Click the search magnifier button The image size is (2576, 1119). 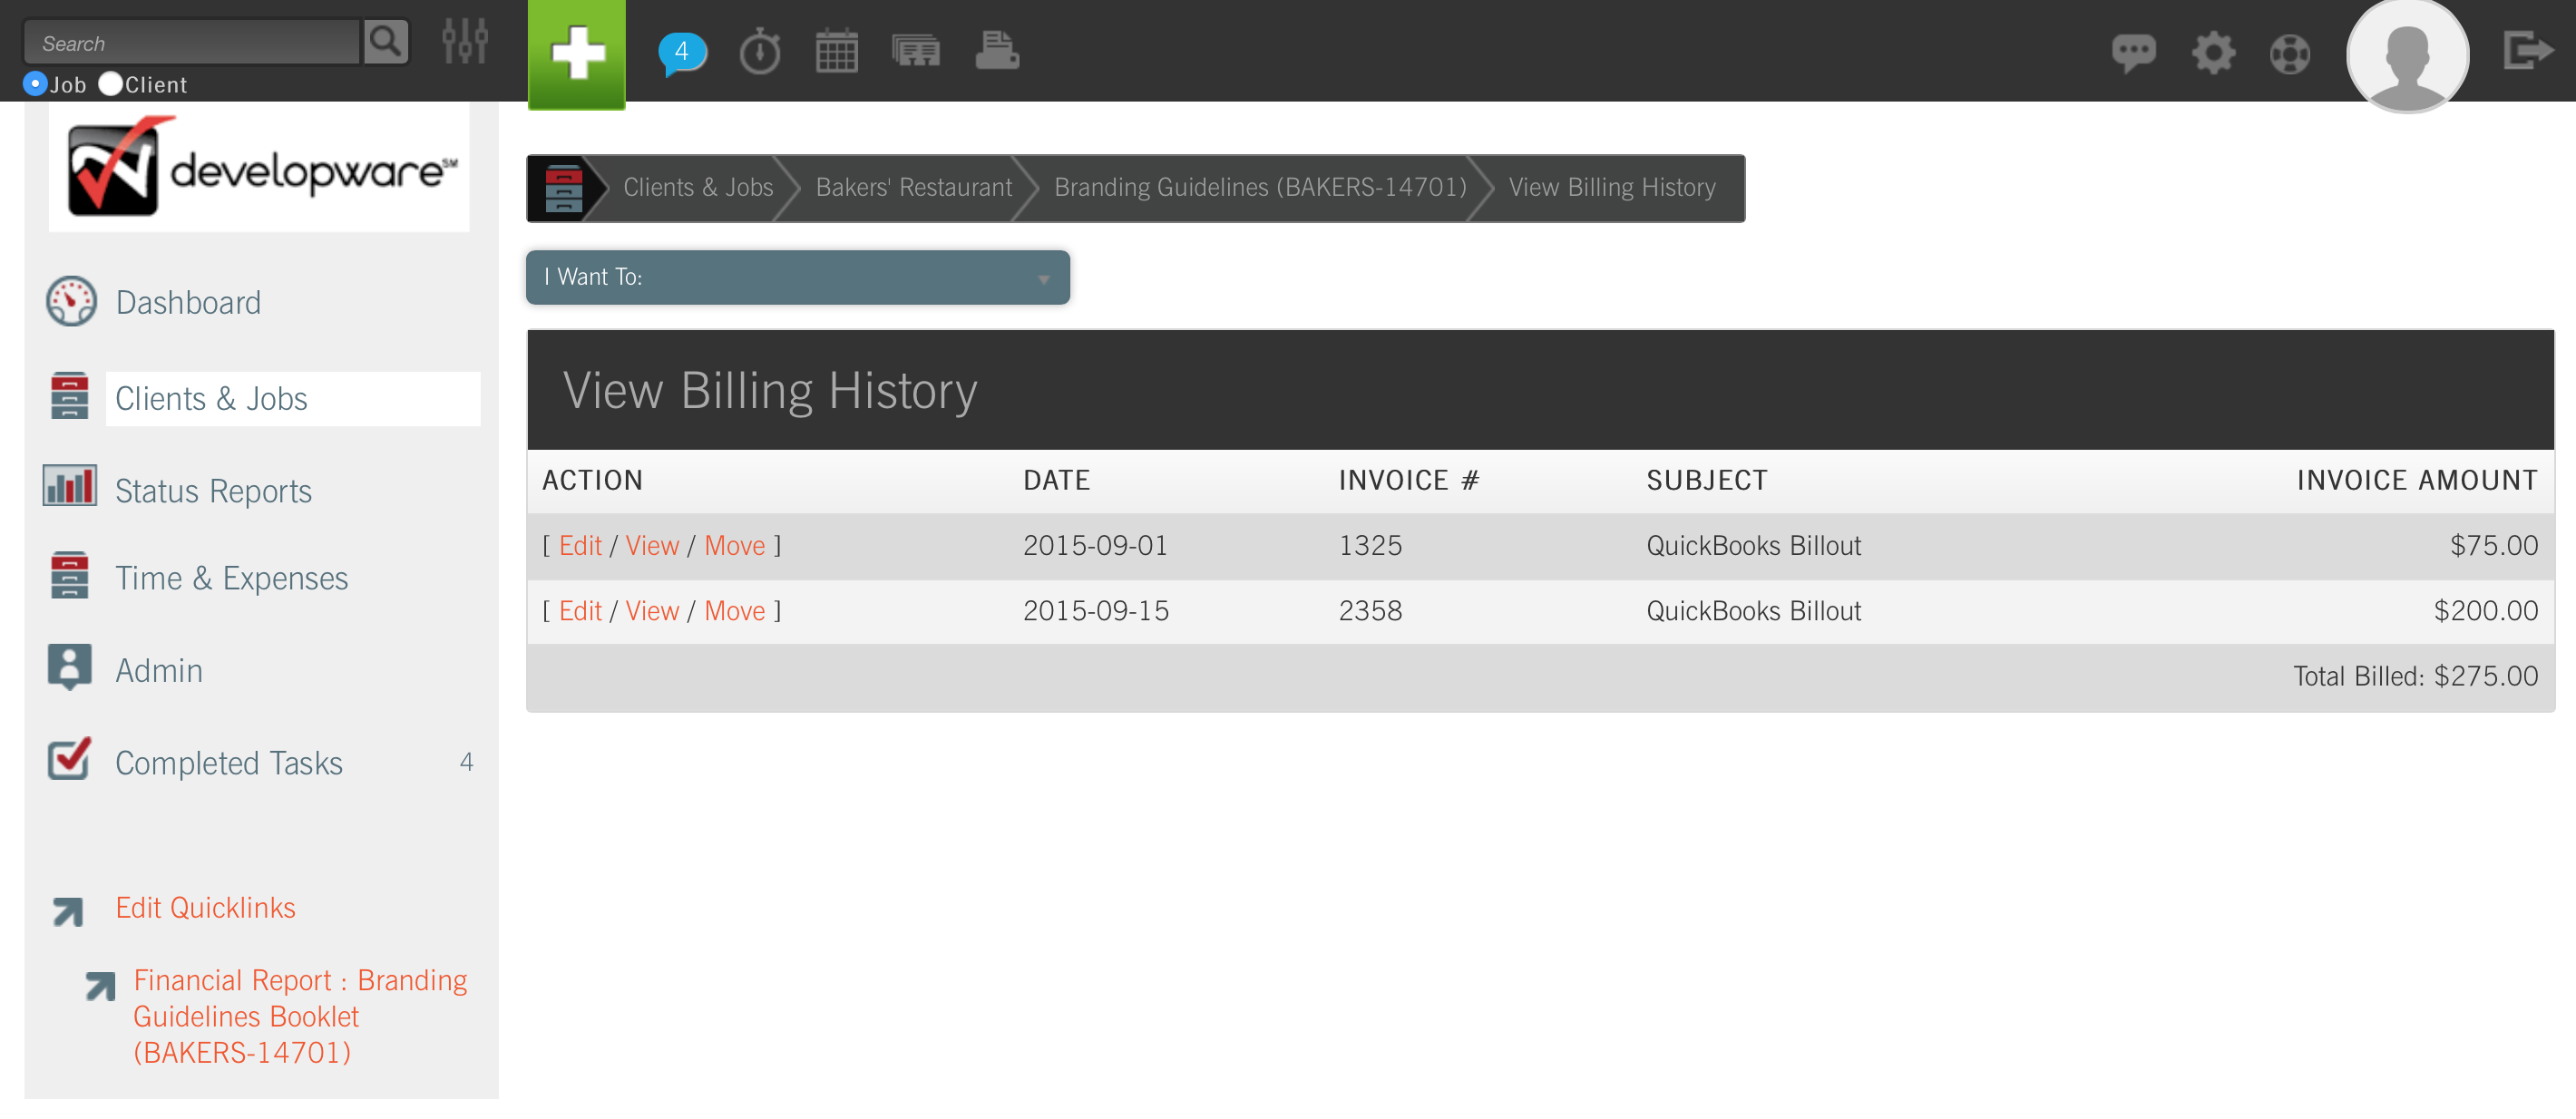click(x=385, y=42)
